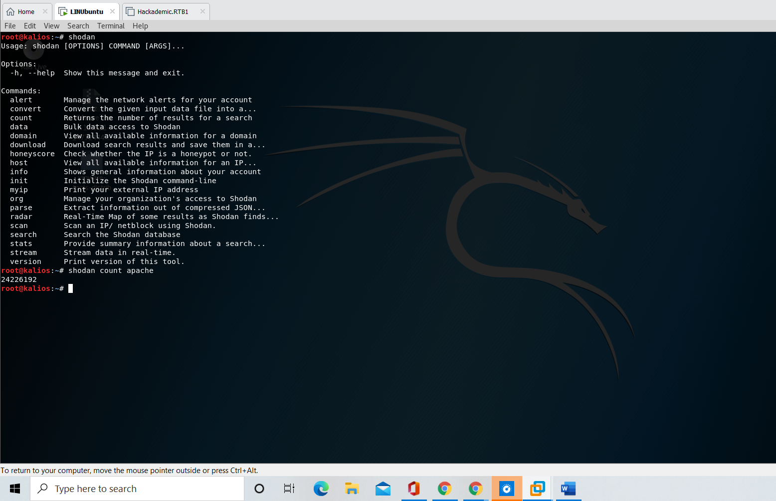Select the highlighted orange taskbar app icon
Screen dimensions: 776x501
(x=506, y=489)
